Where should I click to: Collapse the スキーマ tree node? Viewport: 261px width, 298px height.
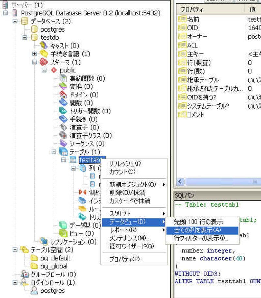(34, 62)
